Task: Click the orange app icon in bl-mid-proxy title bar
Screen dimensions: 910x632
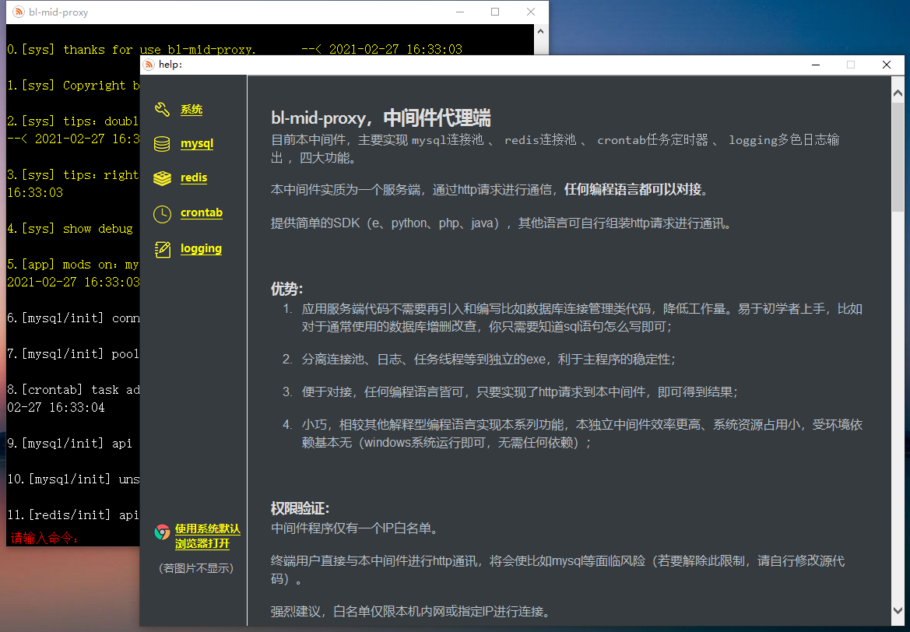Action: [20, 12]
